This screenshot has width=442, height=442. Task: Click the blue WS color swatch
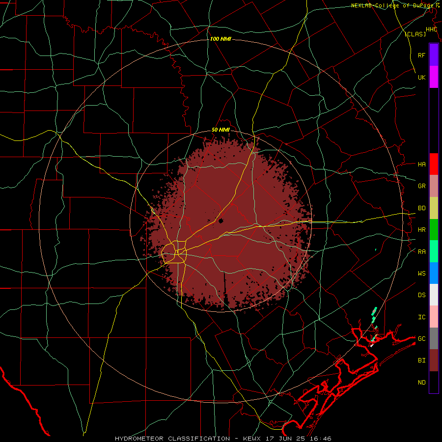[x=434, y=273]
